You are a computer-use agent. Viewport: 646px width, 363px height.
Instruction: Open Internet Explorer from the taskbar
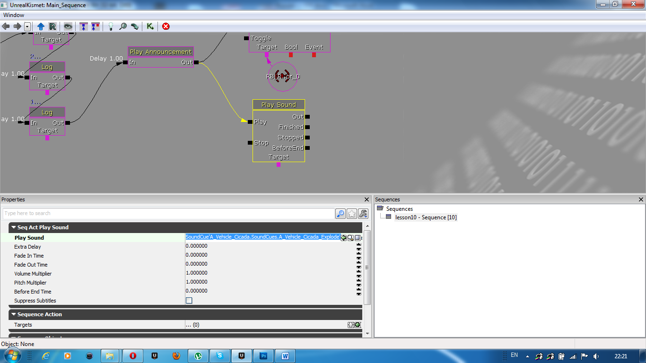click(46, 355)
